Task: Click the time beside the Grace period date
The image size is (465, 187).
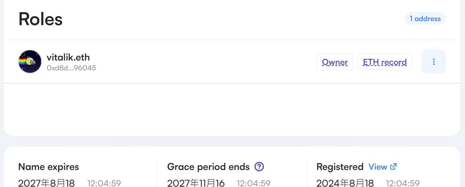Action: tap(253, 183)
